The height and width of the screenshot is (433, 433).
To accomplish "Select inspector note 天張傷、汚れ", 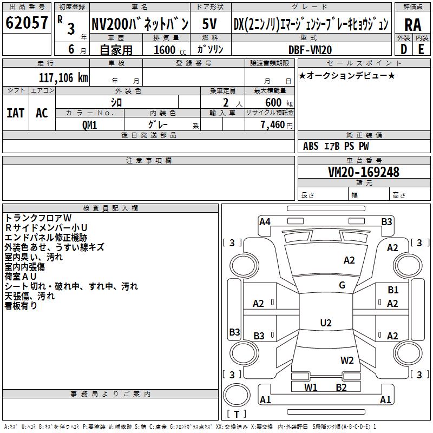I will (x=30, y=296).
